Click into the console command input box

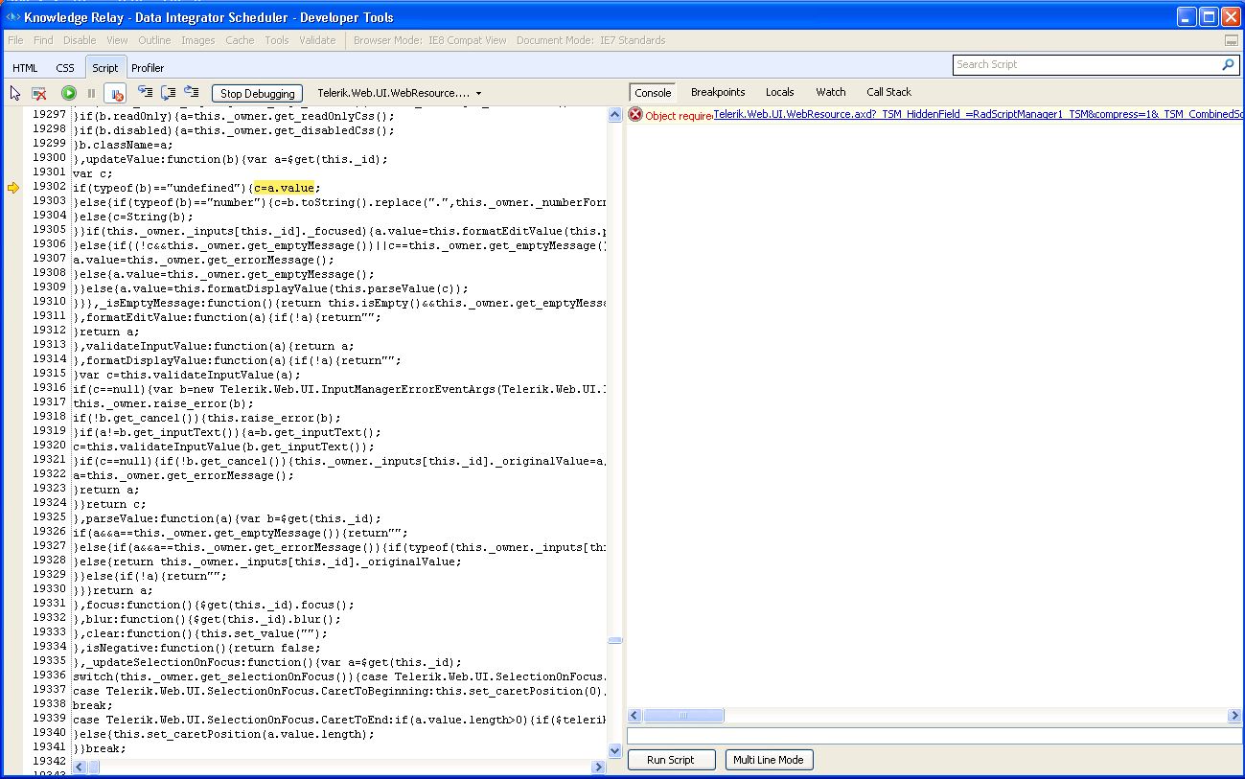(934, 735)
